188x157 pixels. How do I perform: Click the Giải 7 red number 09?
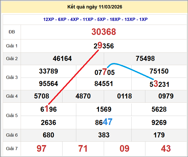tap(124, 149)
